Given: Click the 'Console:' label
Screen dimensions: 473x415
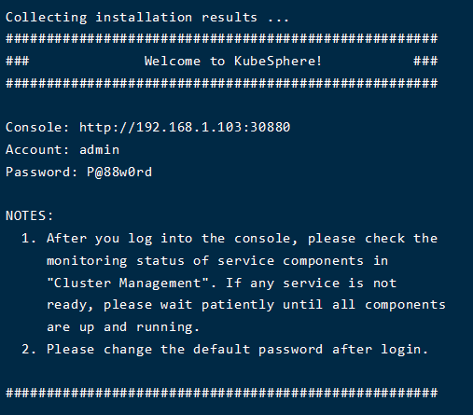Looking at the screenshot, I should coord(37,127).
